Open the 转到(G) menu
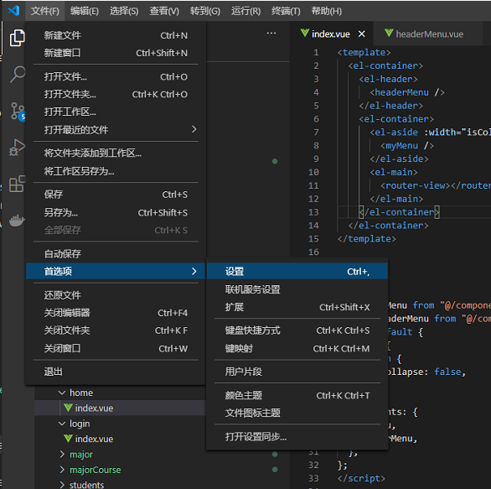Viewport: 491px width, 489px height. coord(205,11)
